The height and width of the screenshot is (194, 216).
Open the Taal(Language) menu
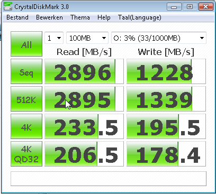point(139,17)
